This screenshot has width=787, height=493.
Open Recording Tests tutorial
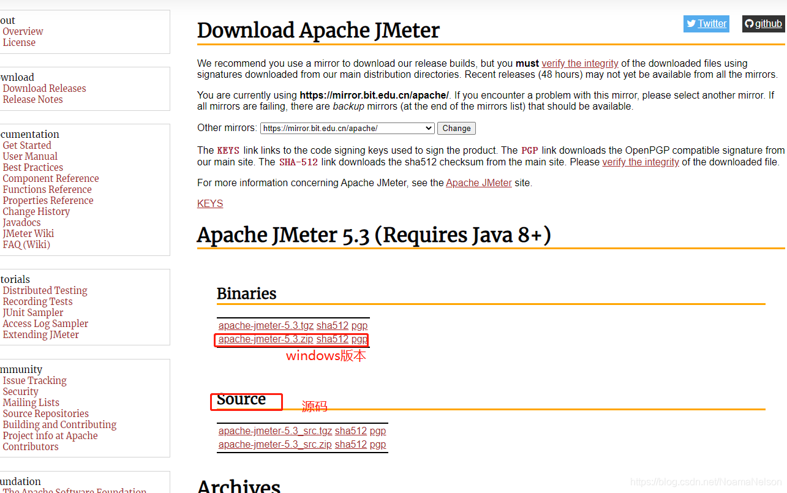pyautogui.click(x=37, y=301)
